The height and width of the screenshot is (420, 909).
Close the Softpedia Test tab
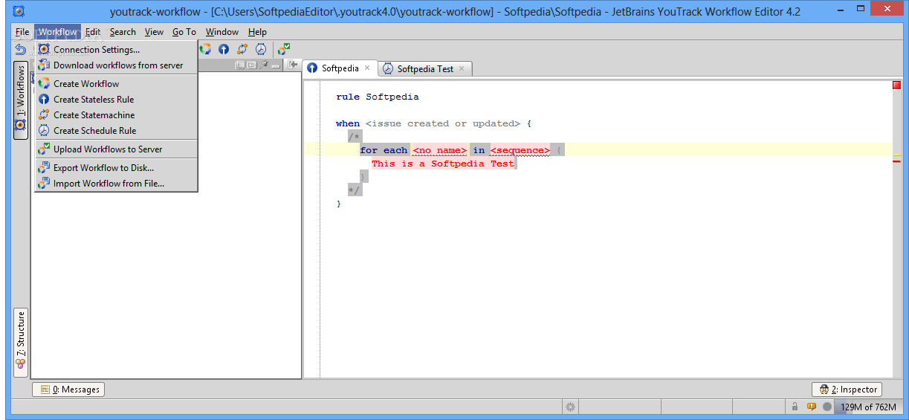click(x=462, y=68)
